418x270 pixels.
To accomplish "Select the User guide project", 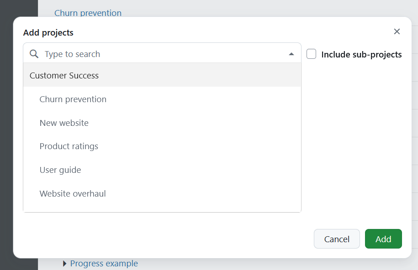I will [x=60, y=170].
